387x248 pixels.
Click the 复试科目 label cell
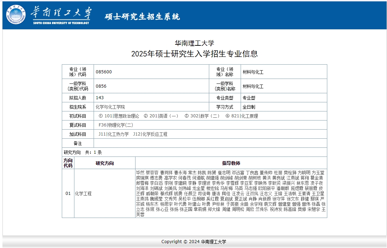pyautogui.click(x=78, y=125)
